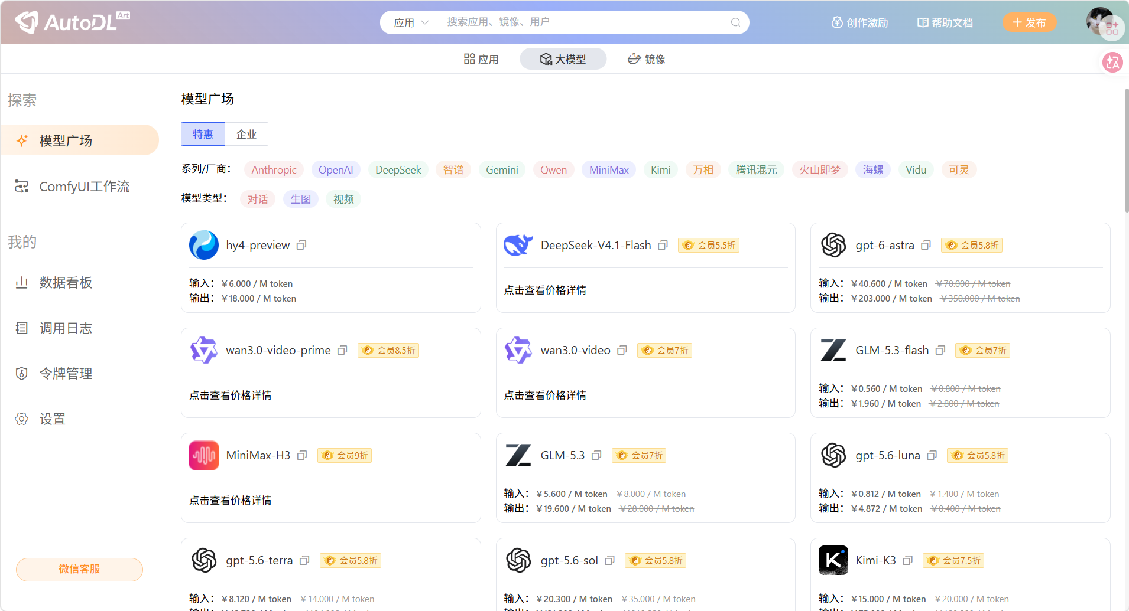Click the 会员7折 badge on GLM-5.3
This screenshot has height=611, width=1129.
pos(639,455)
